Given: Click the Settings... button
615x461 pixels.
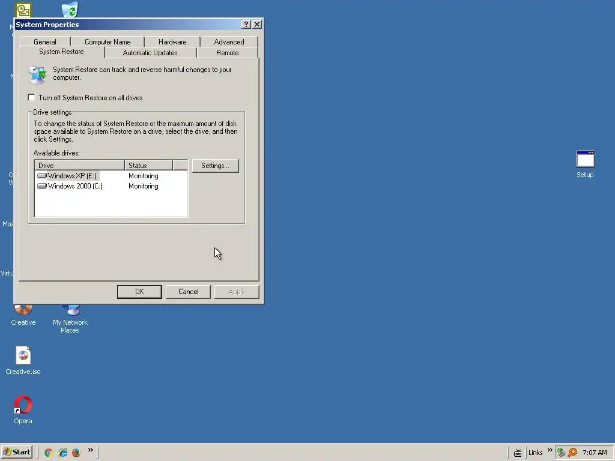Looking at the screenshot, I should [x=216, y=166].
